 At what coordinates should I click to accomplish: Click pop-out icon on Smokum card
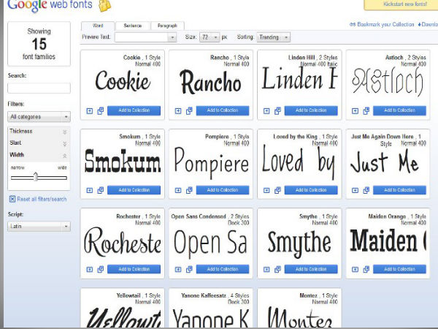pyautogui.click(x=100, y=190)
